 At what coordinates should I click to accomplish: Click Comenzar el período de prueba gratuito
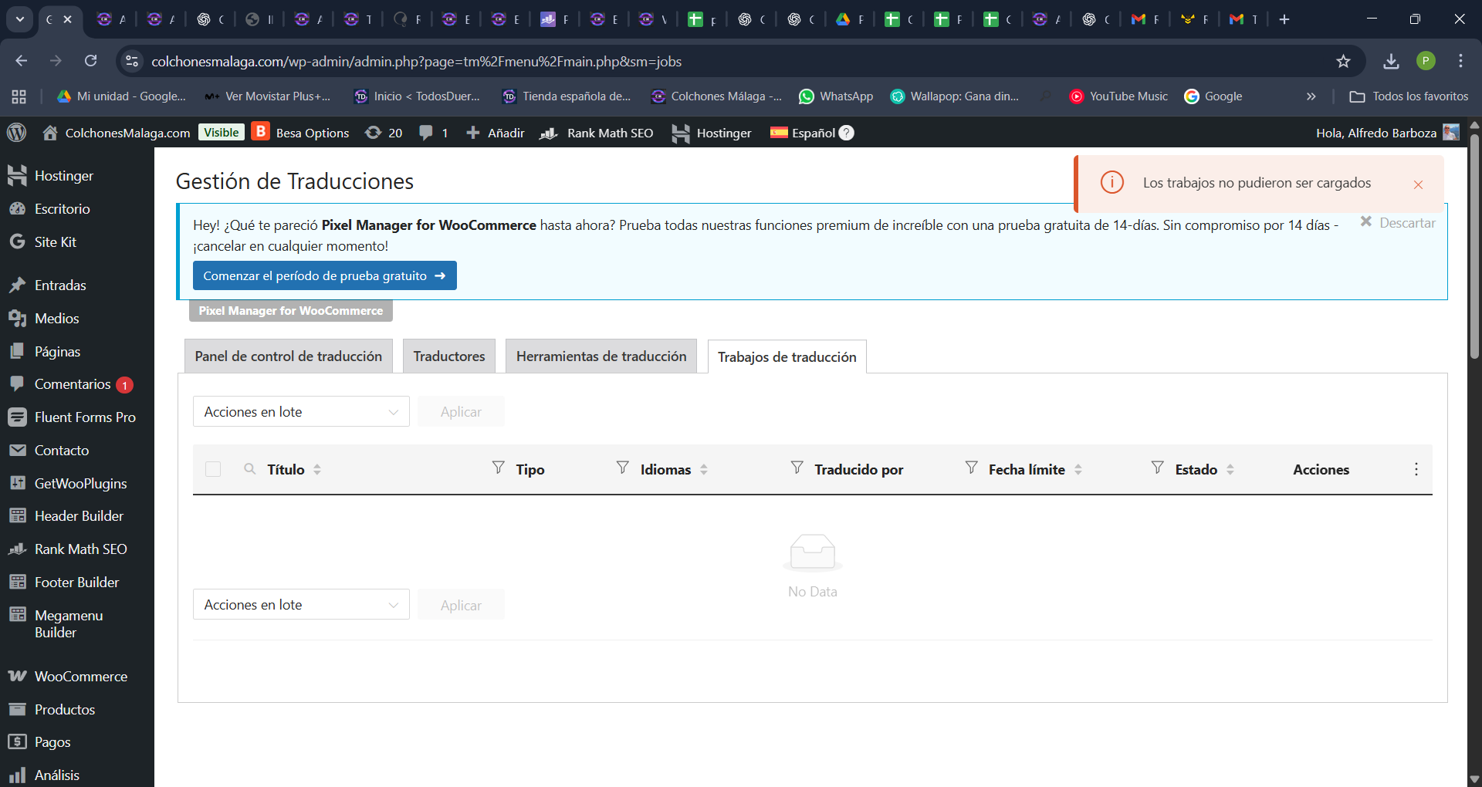325,275
